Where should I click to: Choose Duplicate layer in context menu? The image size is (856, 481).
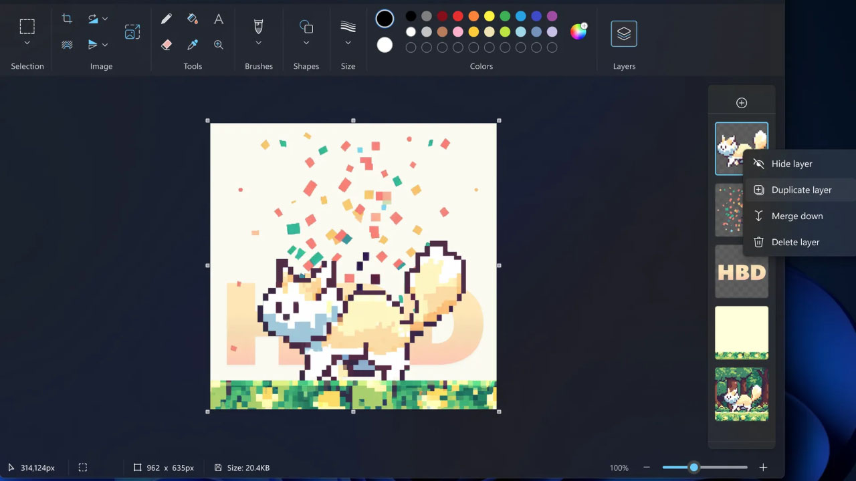(800, 190)
